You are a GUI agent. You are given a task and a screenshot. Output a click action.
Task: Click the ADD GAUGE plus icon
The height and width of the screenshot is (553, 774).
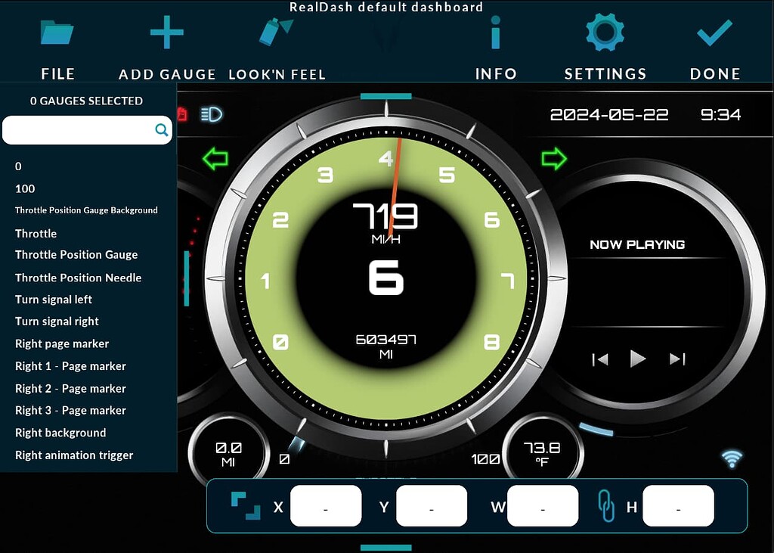point(166,33)
